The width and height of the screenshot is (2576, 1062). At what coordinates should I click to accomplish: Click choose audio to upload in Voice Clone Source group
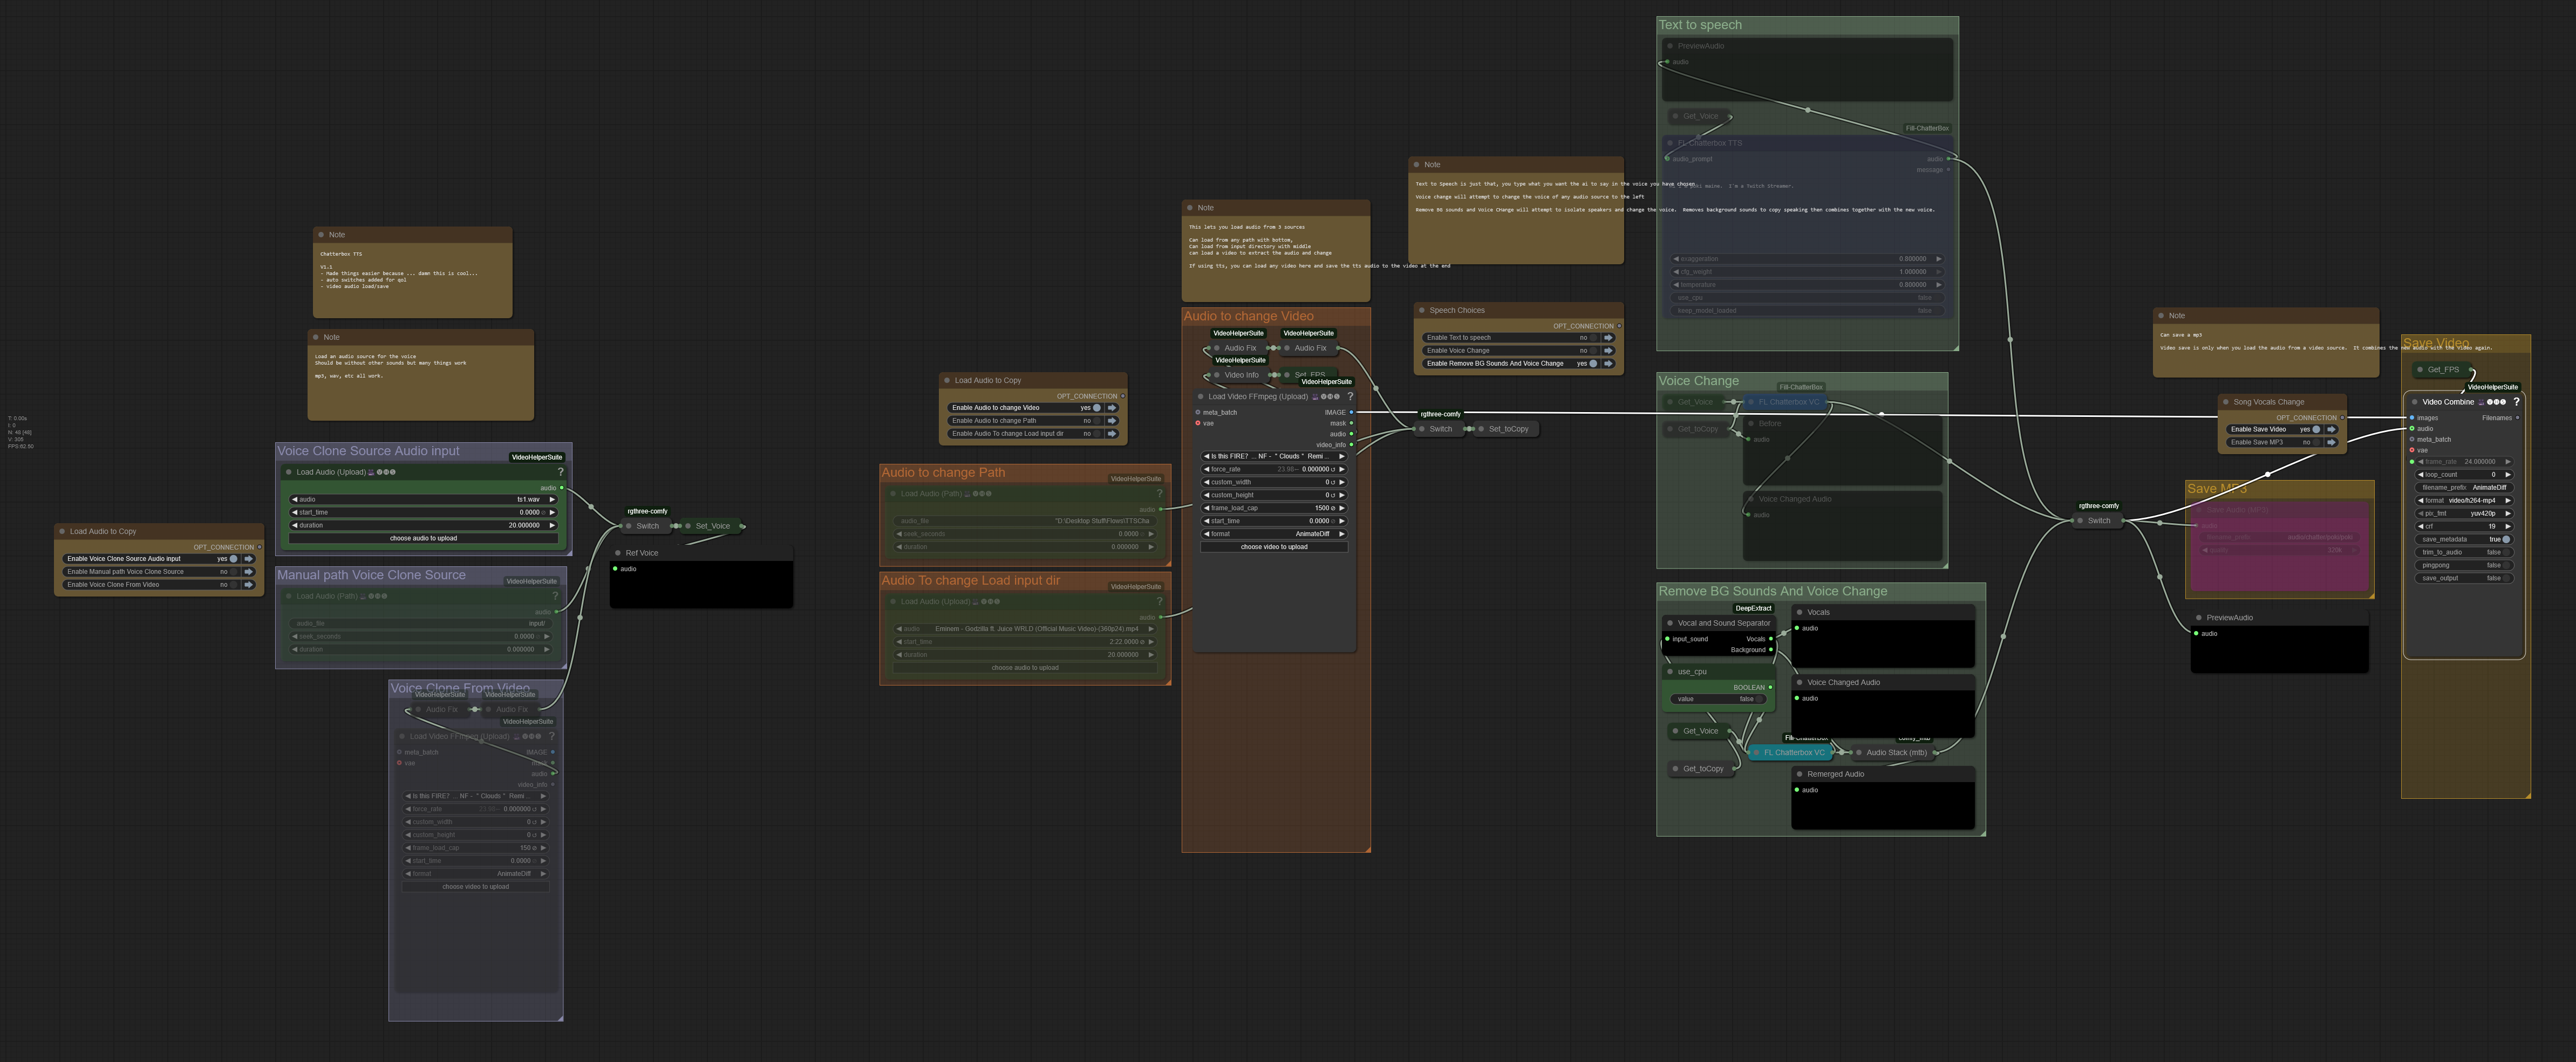tap(423, 538)
